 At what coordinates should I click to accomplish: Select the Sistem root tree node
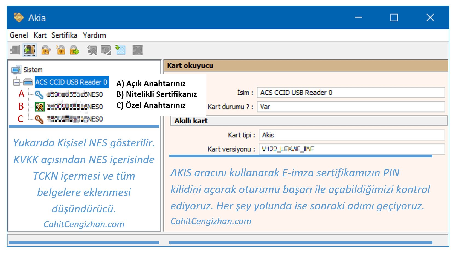point(33,70)
